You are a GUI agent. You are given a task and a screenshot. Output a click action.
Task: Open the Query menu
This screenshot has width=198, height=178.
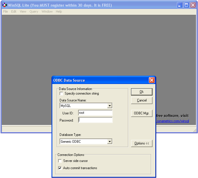[x=34, y=11]
